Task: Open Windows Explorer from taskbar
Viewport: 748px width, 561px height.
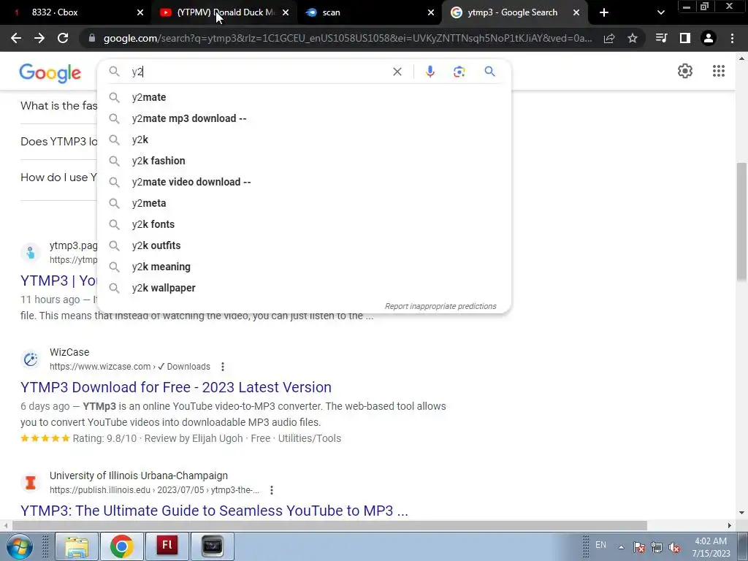Action: tap(77, 546)
